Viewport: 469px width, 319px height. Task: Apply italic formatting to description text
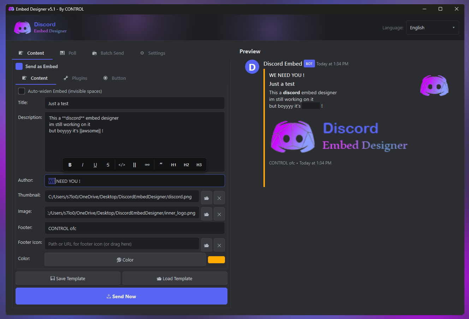click(x=83, y=165)
